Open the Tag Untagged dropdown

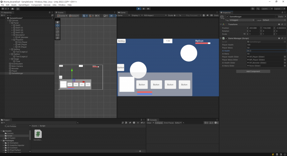(x=242, y=20)
